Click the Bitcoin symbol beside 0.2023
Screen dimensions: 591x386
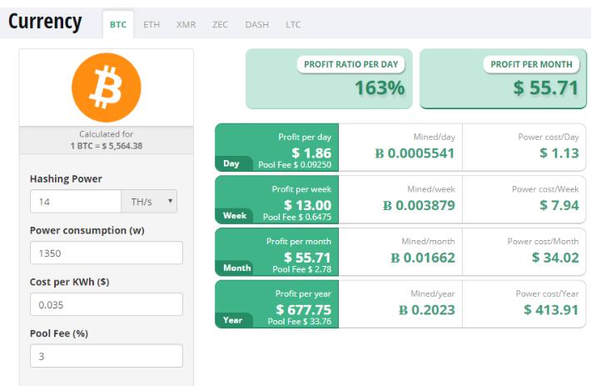click(x=403, y=310)
